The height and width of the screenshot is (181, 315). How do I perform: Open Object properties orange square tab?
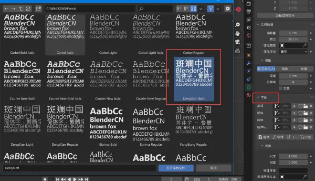point(249,55)
